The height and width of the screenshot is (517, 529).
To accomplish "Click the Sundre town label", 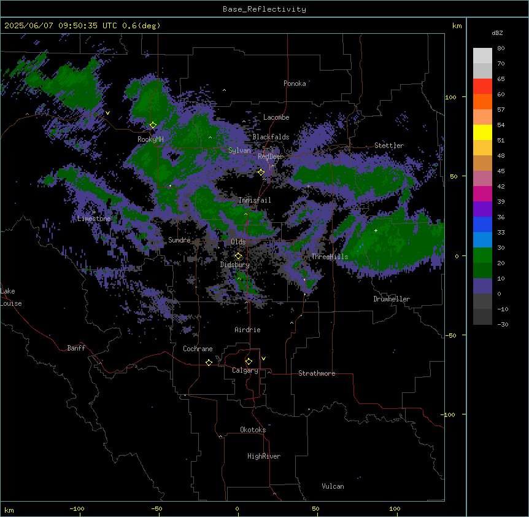I will 179,240.
